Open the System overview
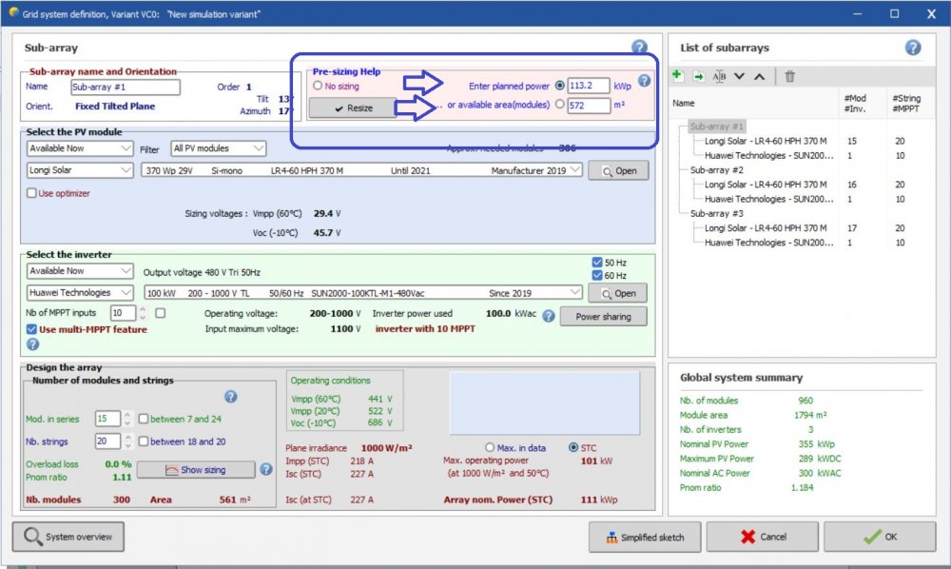Viewport: 951px width, 569px height. (68, 538)
